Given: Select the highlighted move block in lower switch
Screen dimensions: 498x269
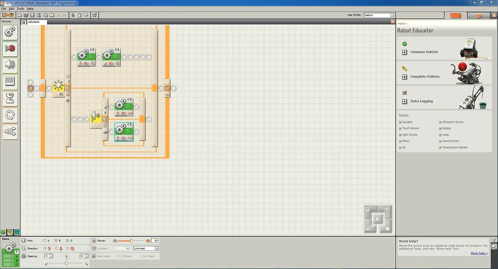Looking at the screenshot, I should pos(124,132).
